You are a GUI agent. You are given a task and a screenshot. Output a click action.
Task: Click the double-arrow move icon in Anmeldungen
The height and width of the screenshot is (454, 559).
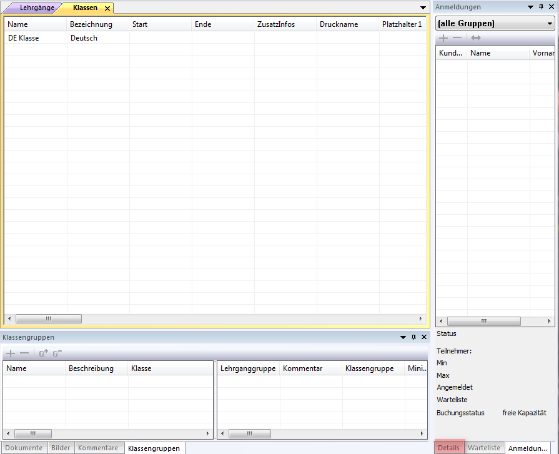[476, 38]
